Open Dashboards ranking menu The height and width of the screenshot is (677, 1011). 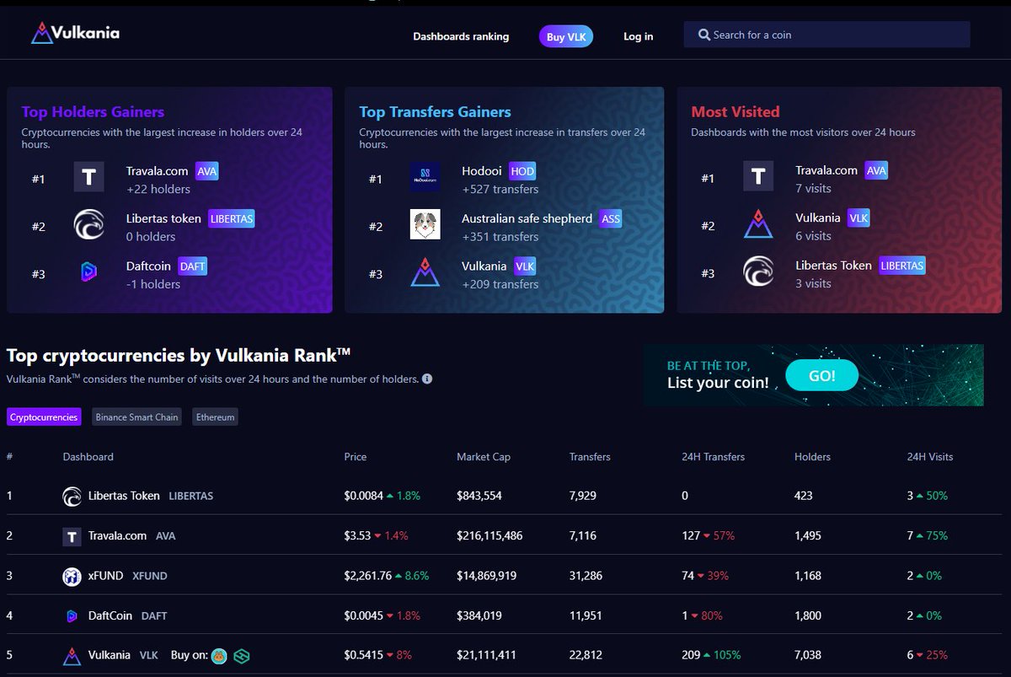click(x=461, y=36)
